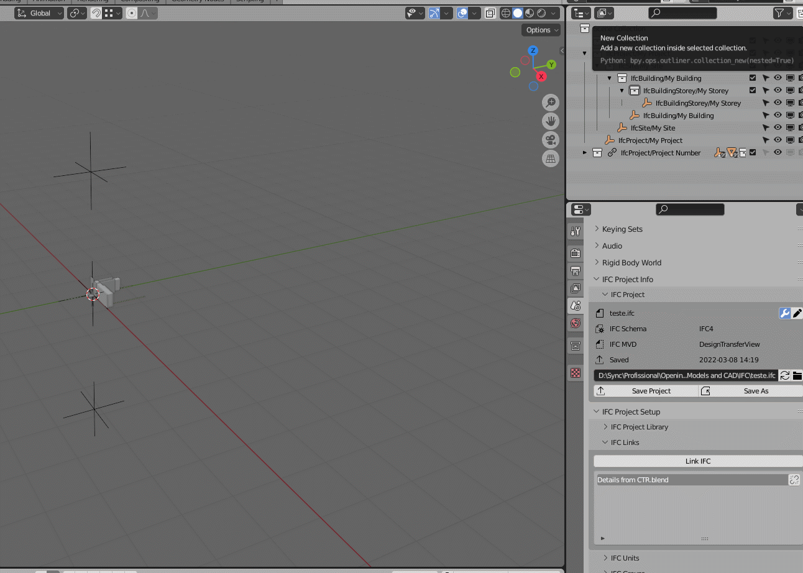The width and height of the screenshot is (803, 573).
Task: Uncheck the IfcBuilding/My Building collection checkbox
Action: point(752,78)
